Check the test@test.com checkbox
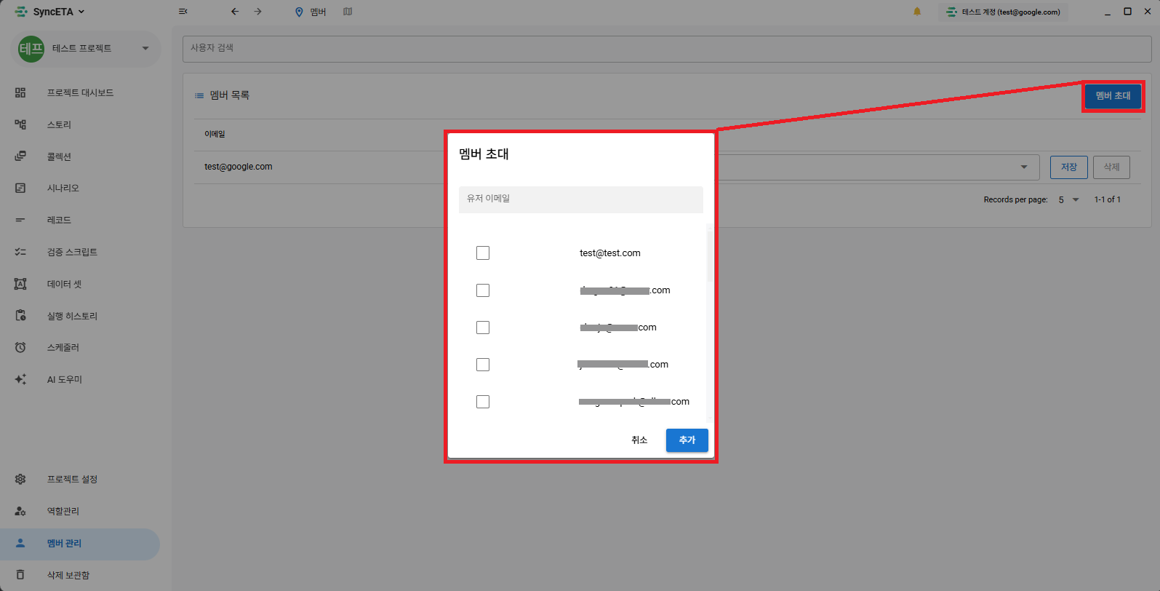1160x591 pixels. click(483, 253)
